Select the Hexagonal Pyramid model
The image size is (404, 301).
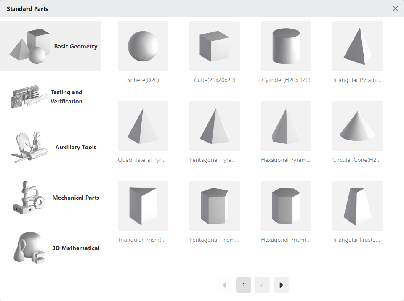coord(286,126)
